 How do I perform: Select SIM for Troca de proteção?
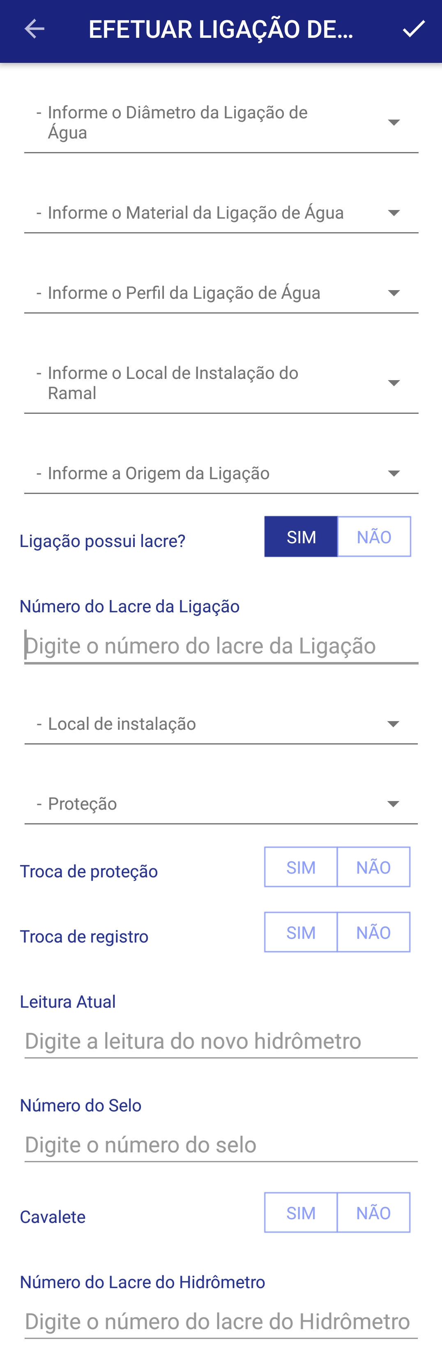click(301, 867)
